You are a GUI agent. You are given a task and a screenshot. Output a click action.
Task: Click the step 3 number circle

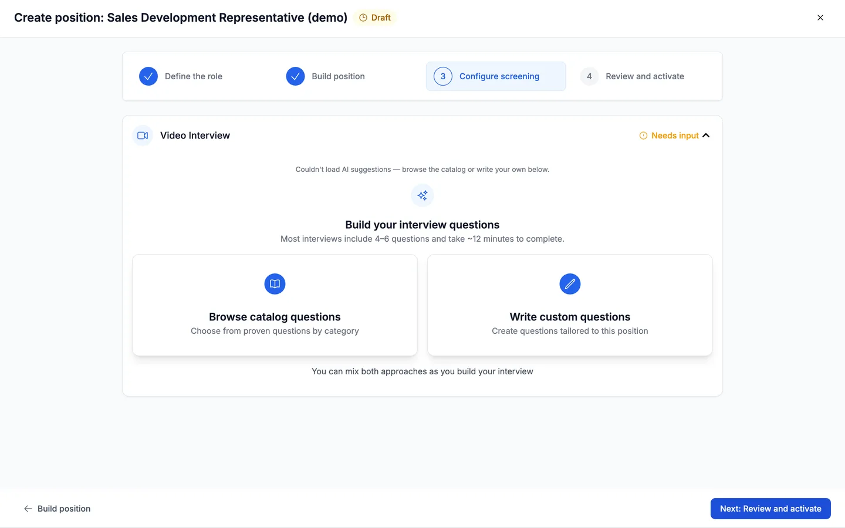click(x=443, y=76)
